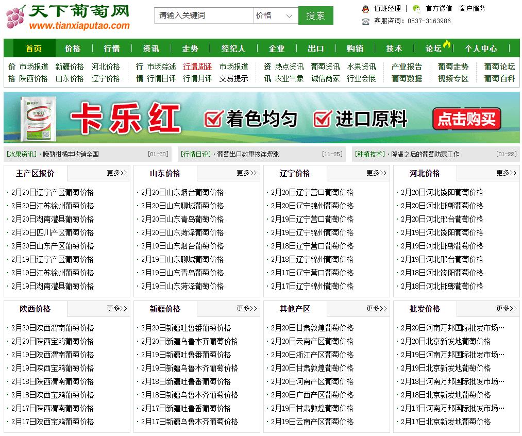Viewport: 522px width, 436px height.
Task: Open 2月19日山东菏泽葡萄价格
Action: [182, 286]
